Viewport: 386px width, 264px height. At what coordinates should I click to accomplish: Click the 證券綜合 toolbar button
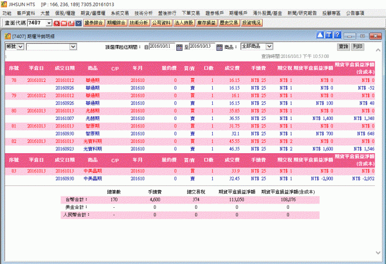94,23
